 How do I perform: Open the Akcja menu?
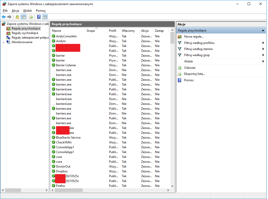(15, 11)
